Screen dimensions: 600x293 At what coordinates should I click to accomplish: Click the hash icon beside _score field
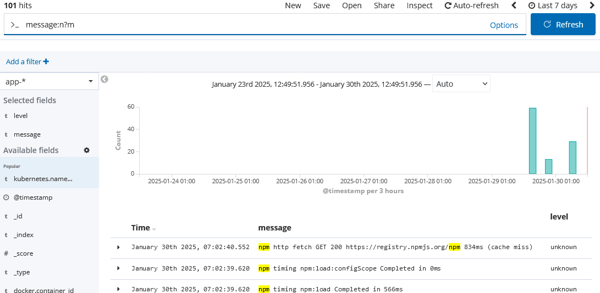[x=6, y=253]
